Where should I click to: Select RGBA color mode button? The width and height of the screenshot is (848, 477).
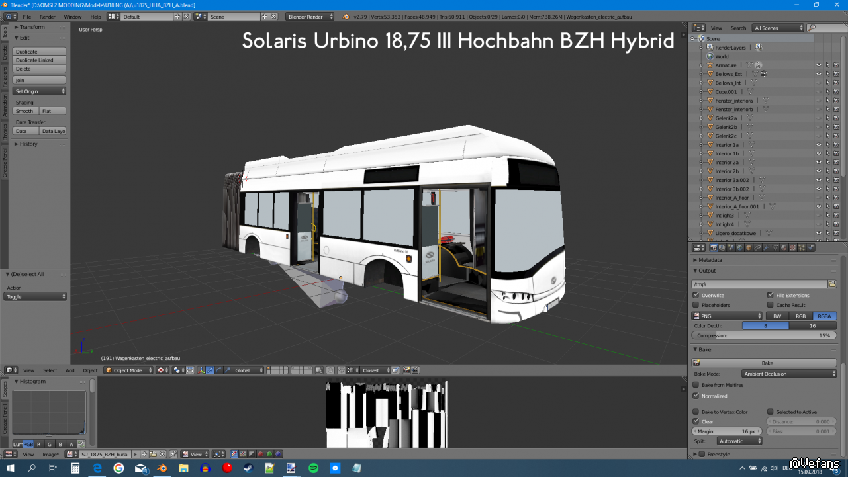pos(825,316)
